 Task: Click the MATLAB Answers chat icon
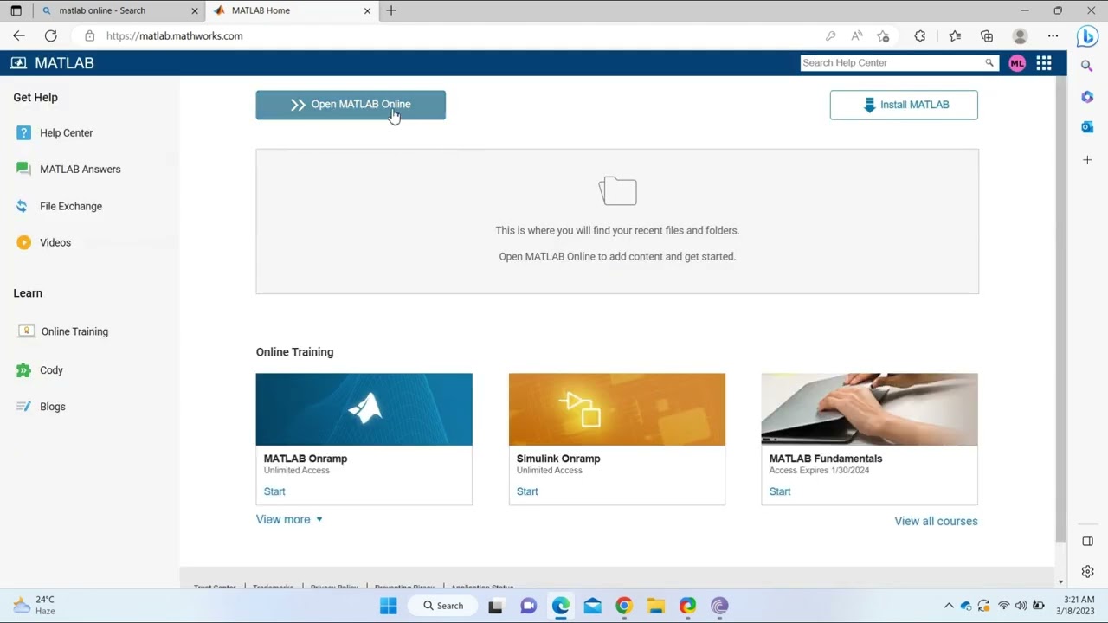click(x=23, y=169)
